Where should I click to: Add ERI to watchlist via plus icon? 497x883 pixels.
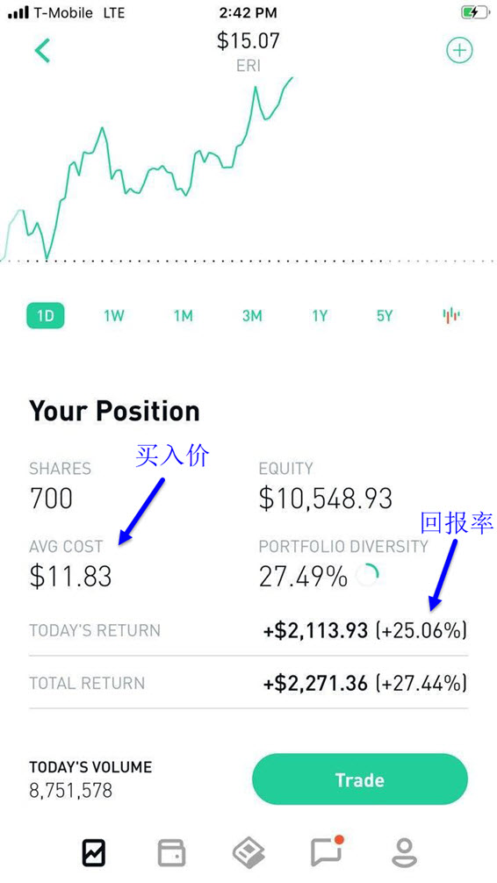click(x=459, y=51)
